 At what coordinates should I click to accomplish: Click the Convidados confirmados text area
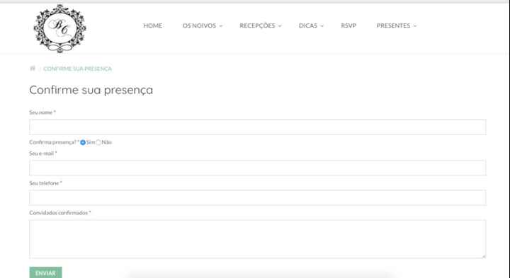pos(258,239)
